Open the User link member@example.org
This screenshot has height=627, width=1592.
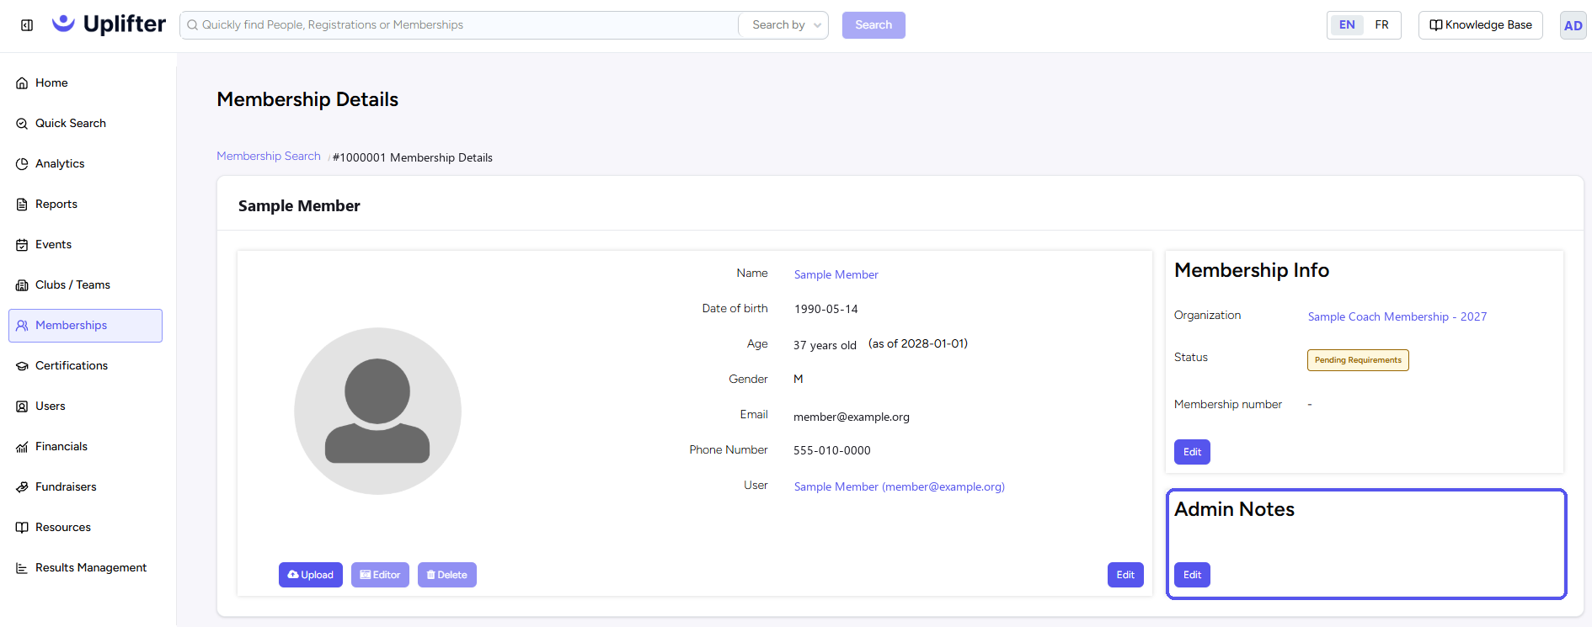point(899,487)
